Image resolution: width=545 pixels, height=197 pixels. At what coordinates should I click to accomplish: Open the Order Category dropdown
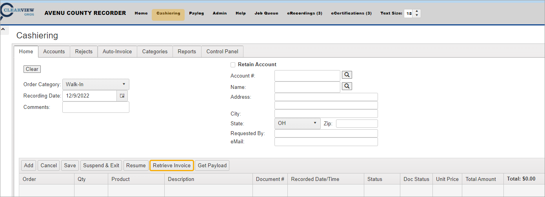pos(95,84)
